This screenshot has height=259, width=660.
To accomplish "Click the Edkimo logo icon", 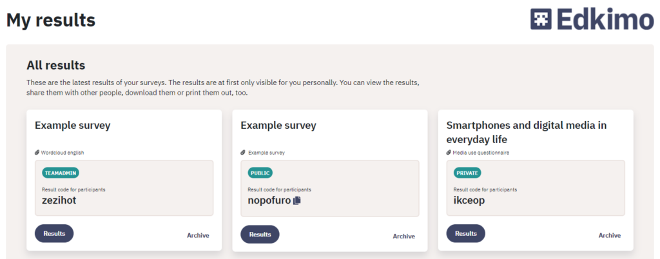I will (x=541, y=19).
